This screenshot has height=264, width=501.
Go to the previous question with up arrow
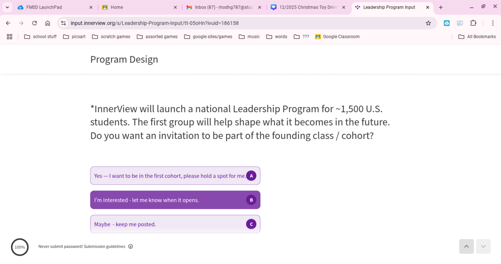466,246
